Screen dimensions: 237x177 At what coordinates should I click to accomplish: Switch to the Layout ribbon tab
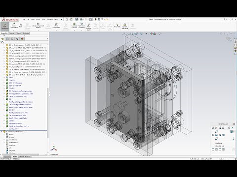tap(12, 33)
